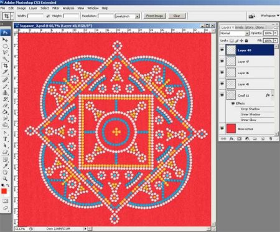
Task: Hide Layer 48 using its eye icon
Action: coord(222,50)
